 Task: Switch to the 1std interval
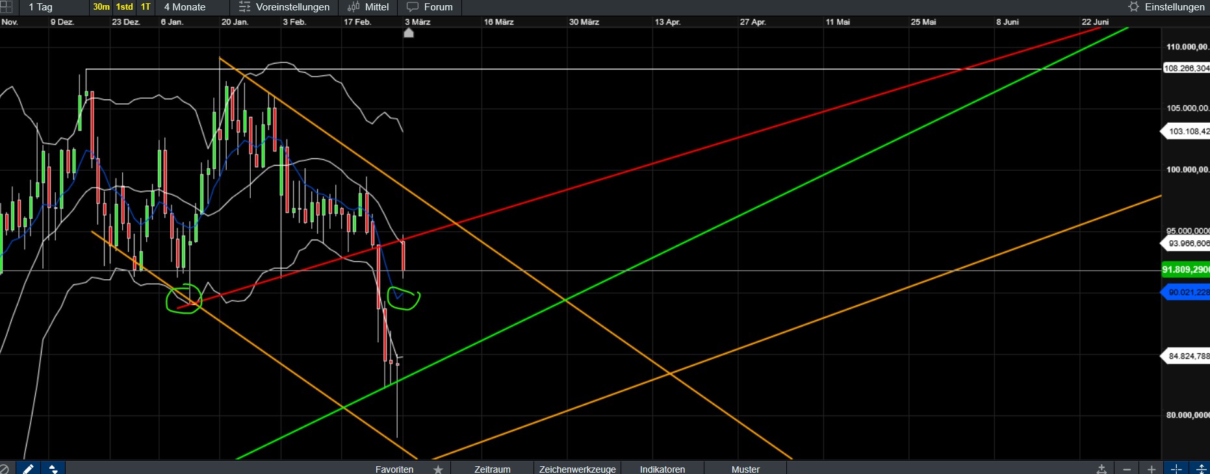(125, 7)
